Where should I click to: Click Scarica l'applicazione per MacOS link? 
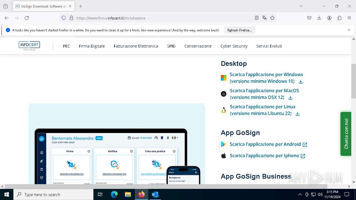pyautogui.click(x=264, y=94)
